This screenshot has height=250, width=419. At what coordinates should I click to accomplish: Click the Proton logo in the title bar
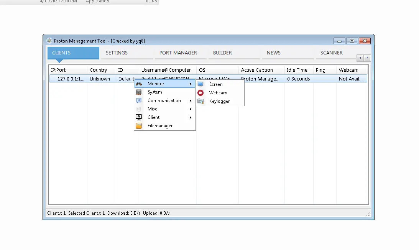tap(49, 41)
